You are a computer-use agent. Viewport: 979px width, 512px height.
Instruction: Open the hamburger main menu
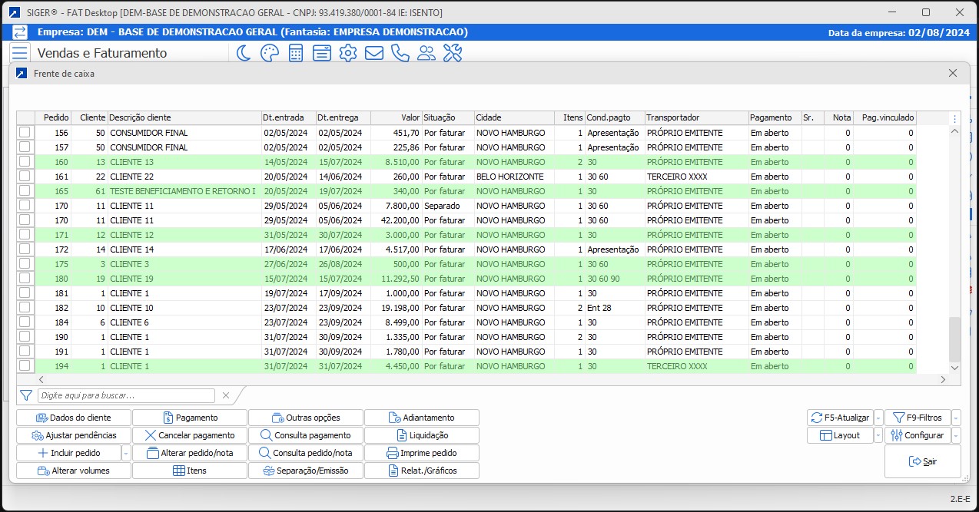pyautogui.click(x=20, y=53)
